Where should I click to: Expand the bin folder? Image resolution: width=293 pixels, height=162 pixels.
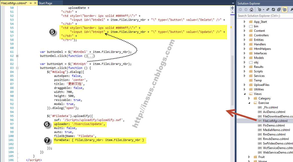[244, 26]
